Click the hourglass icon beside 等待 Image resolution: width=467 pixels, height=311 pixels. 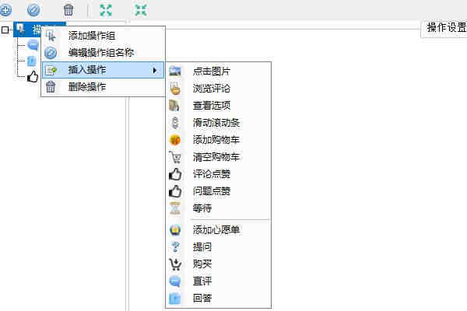[175, 208]
